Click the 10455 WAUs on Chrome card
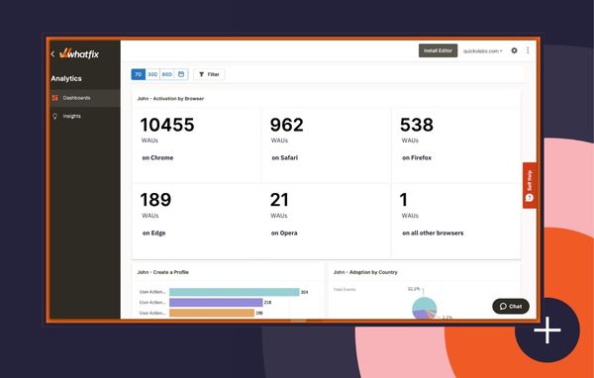Viewport: 594px width, 378px height. click(197, 145)
